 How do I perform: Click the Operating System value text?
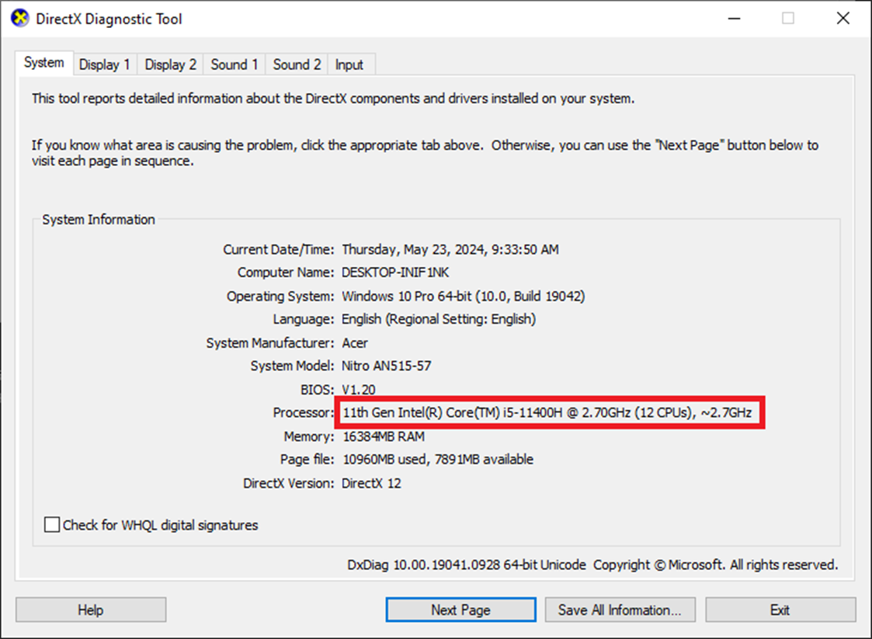463,297
